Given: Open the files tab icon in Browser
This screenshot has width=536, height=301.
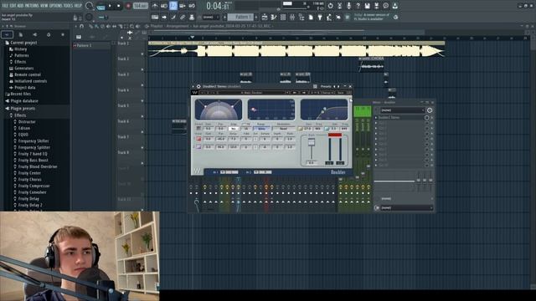Looking at the screenshot, I should point(20,34).
